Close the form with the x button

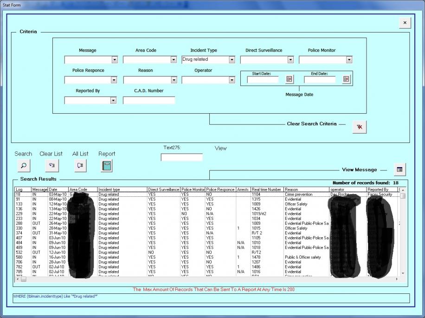pos(405,23)
